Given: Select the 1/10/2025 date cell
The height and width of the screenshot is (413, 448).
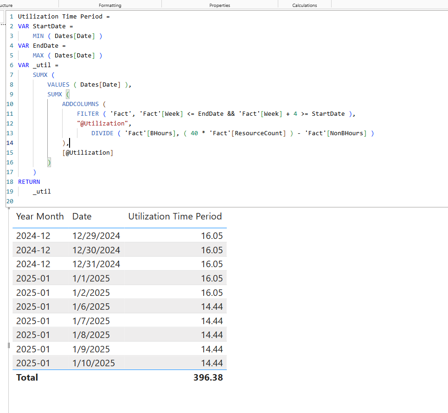Looking at the screenshot, I should tap(94, 363).
